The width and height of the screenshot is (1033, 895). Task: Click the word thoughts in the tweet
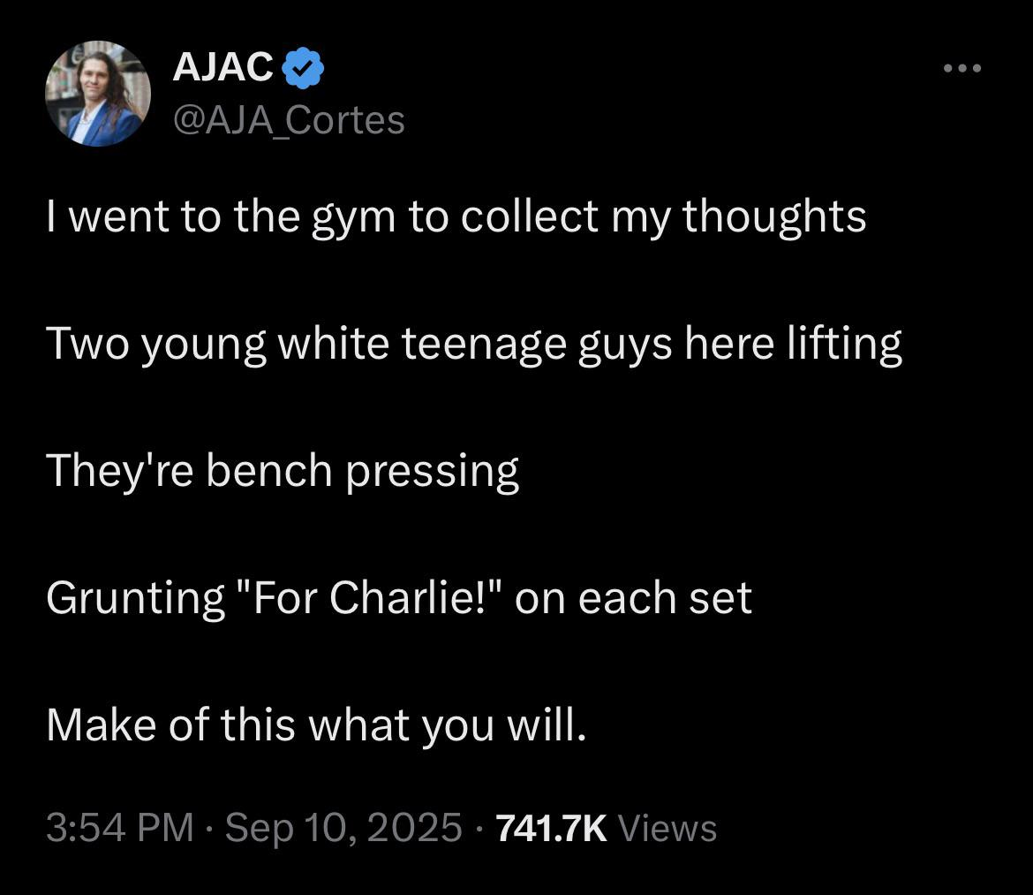pyautogui.click(x=774, y=217)
